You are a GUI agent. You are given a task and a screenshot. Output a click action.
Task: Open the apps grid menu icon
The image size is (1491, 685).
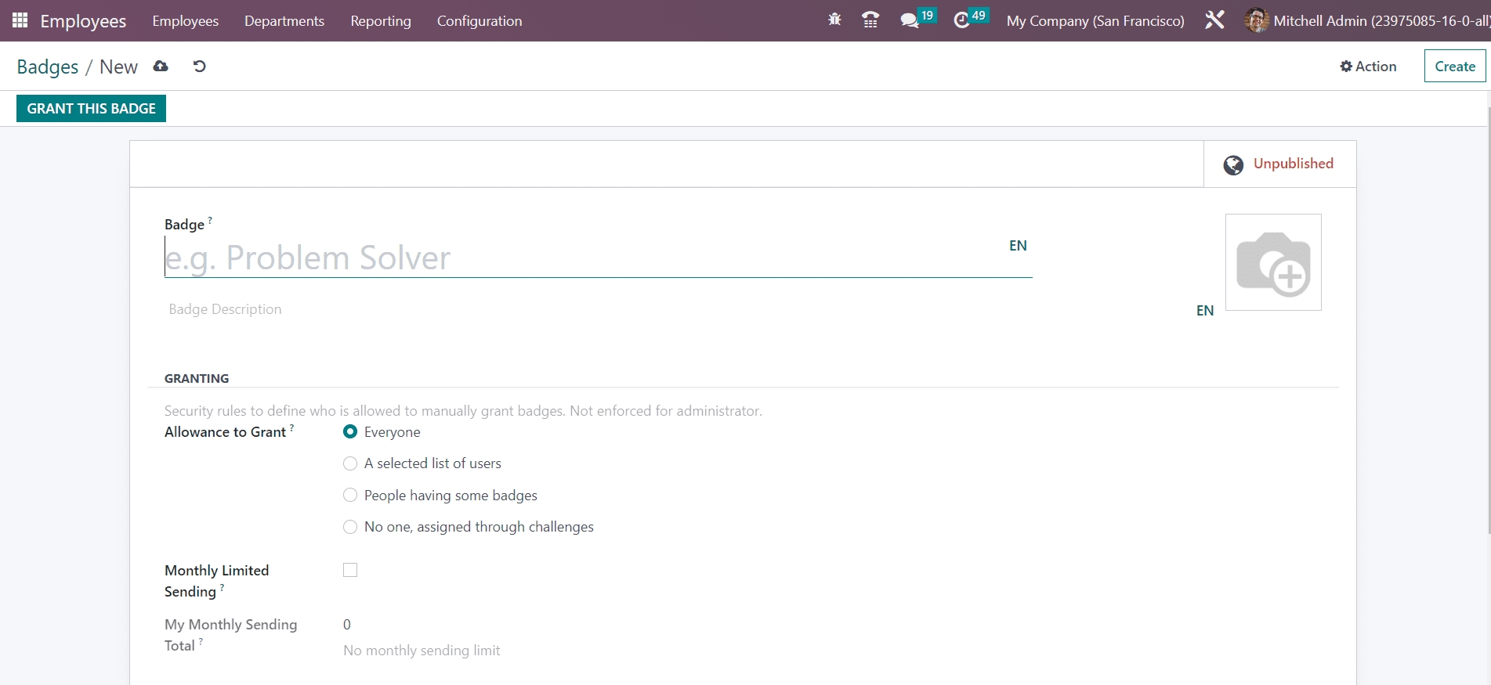[20, 20]
